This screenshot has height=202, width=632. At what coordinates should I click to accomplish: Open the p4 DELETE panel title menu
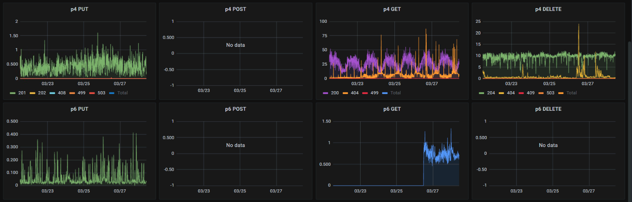click(548, 9)
